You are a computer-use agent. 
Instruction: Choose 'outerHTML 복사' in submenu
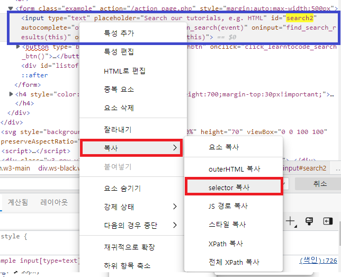234,169
